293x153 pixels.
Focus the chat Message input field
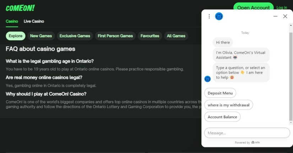(x=247, y=133)
